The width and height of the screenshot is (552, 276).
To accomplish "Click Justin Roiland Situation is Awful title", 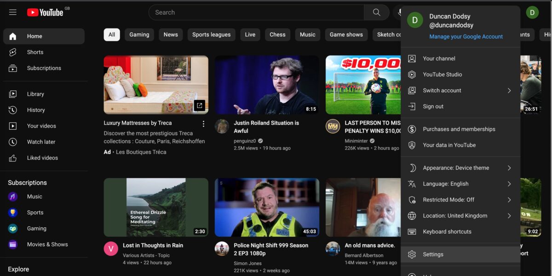I will pyautogui.click(x=266, y=127).
